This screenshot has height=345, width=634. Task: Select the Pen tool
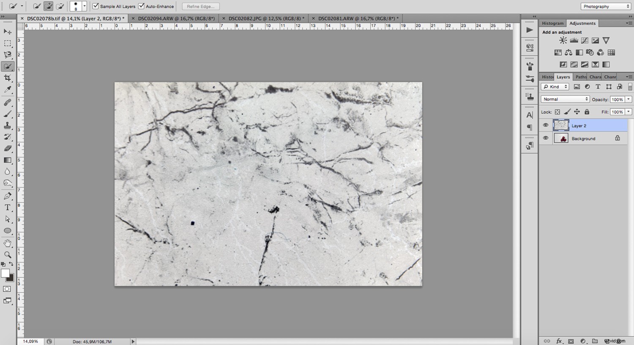7,196
